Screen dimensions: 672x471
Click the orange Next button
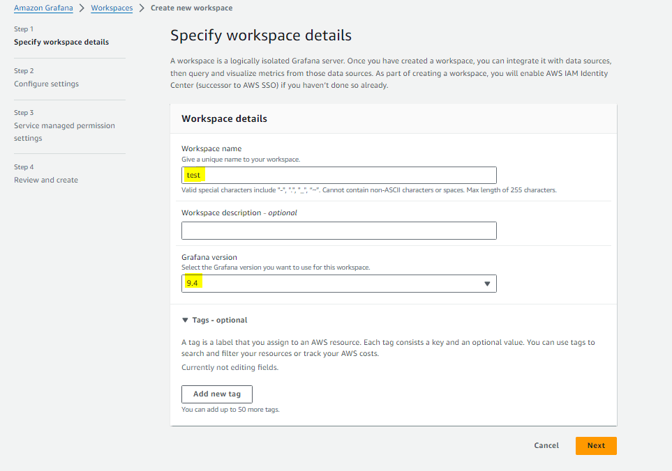pos(596,445)
